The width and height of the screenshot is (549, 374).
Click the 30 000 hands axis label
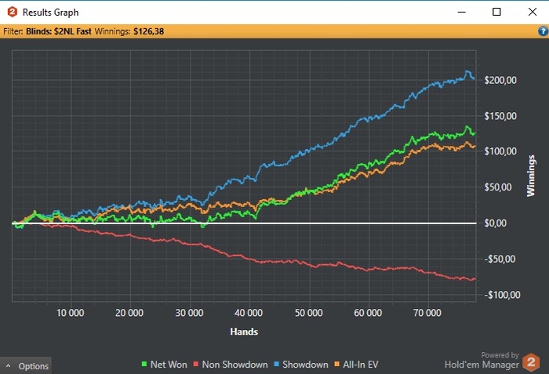(x=190, y=313)
